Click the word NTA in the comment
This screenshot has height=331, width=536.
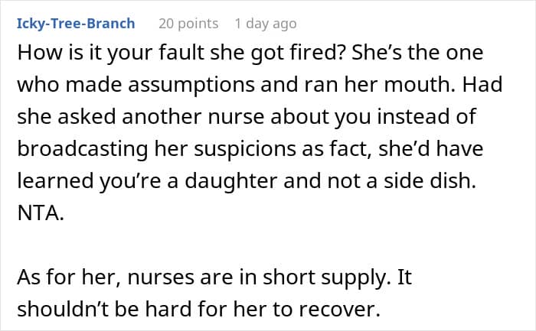pos(40,213)
